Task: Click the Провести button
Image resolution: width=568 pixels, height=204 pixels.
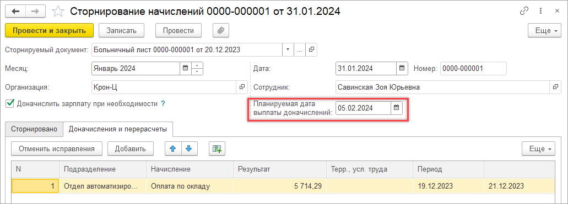Action: pyautogui.click(x=178, y=30)
